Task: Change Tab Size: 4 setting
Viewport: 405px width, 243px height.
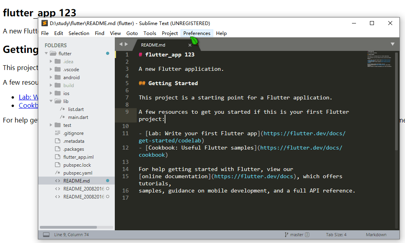Action: (x=336, y=235)
